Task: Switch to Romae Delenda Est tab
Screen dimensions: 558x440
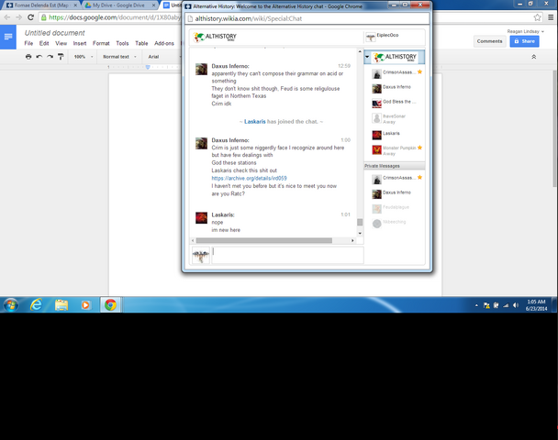Action: tap(41, 5)
